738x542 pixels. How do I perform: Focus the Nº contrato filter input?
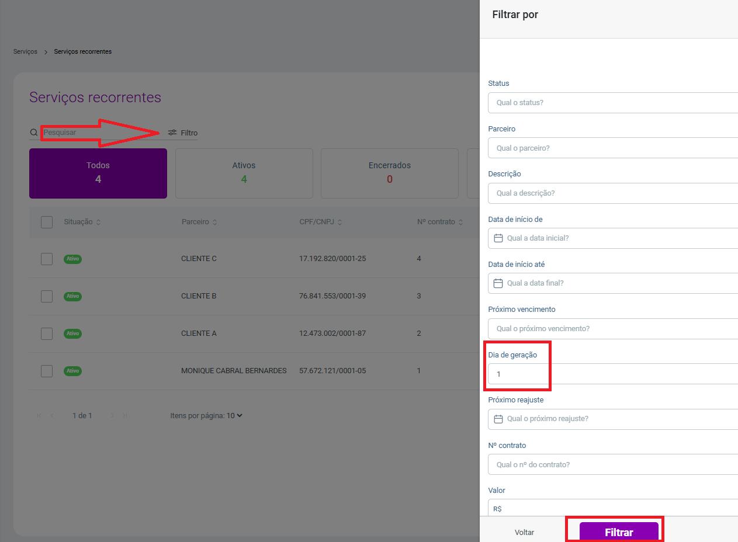click(x=613, y=465)
